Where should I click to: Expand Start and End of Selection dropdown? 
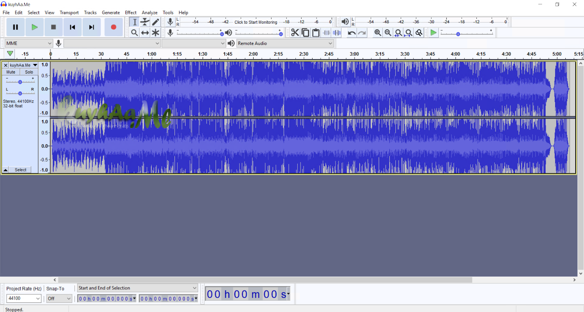[x=138, y=288]
